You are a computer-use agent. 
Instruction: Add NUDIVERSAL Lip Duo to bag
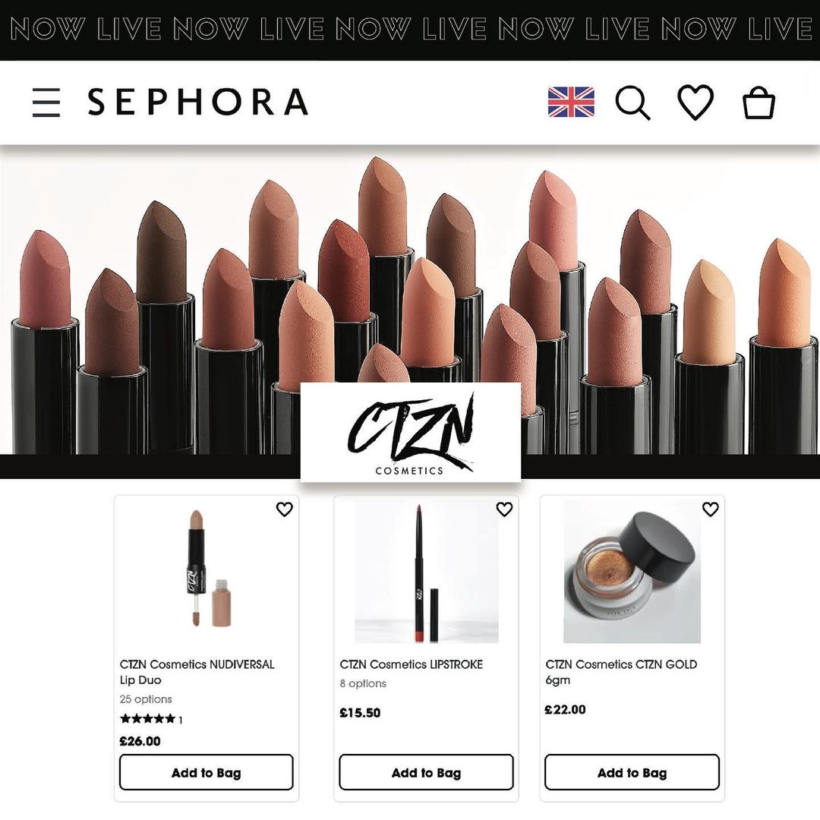tap(206, 772)
